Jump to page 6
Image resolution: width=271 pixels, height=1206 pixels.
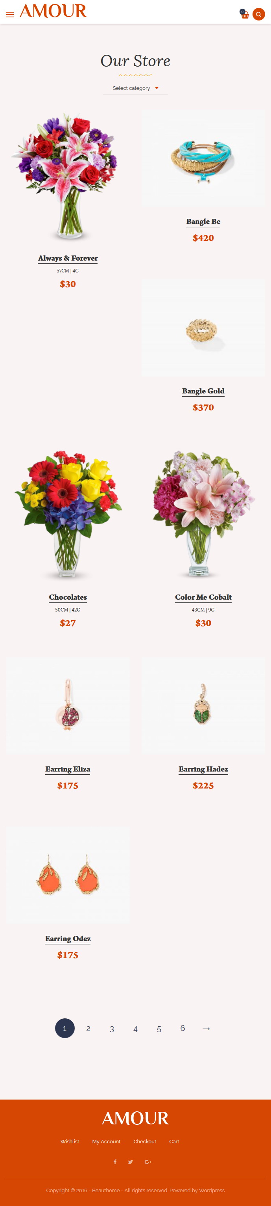coord(183,1028)
